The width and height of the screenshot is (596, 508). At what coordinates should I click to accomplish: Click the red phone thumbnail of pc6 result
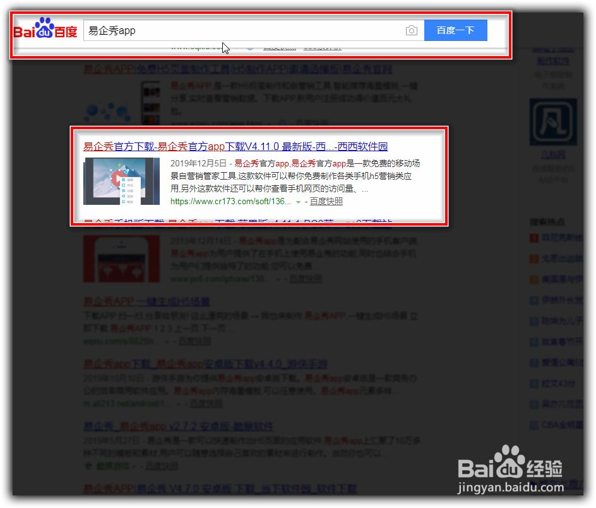[x=122, y=259]
